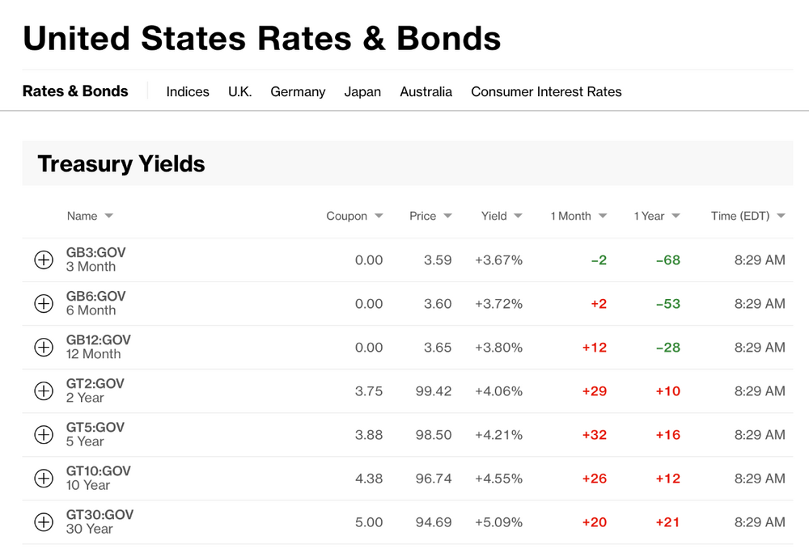Viewport: 809px width, 557px height.
Task: Click plus icon beside GB6:GOV
Action: tap(44, 304)
